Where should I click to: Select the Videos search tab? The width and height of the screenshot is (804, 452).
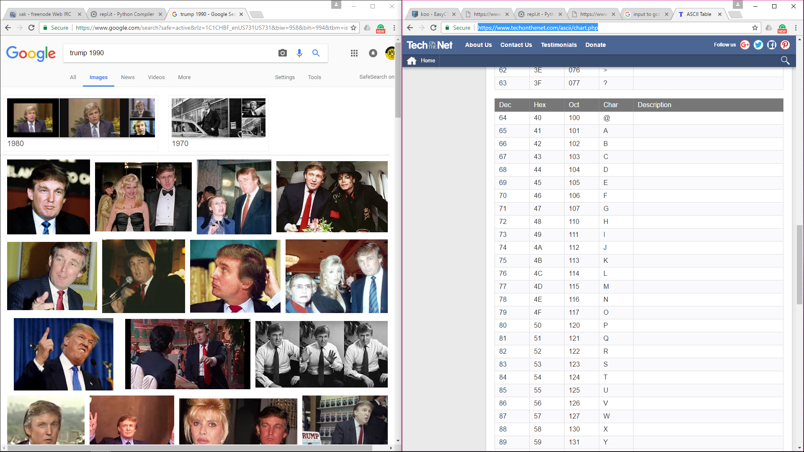[156, 77]
